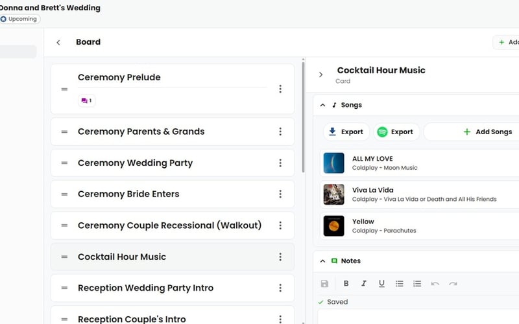Collapse the Cocktail Hour Music card panel
Image resolution: width=519 pixels, height=324 pixels.
point(320,75)
